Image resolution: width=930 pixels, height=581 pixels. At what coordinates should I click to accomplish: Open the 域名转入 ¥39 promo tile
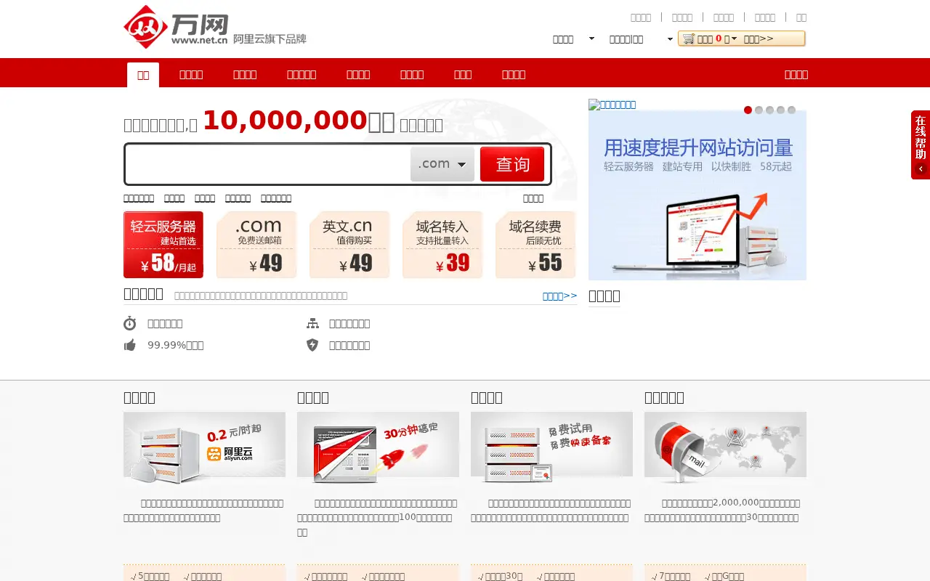pyautogui.click(x=442, y=245)
